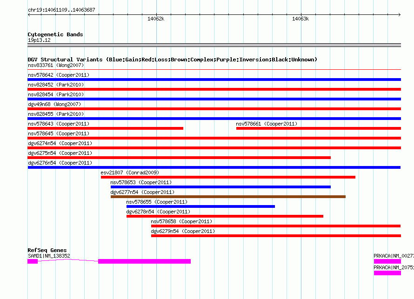The height and width of the screenshot is (299, 414).
Task: Select the gray 19p13.12 cytogenetic band bar
Action: tap(214, 45)
